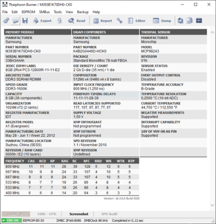This screenshot has height=224, width=216.
Task: Click the dark chip icon at toolbar end
Action: (199, 21)
